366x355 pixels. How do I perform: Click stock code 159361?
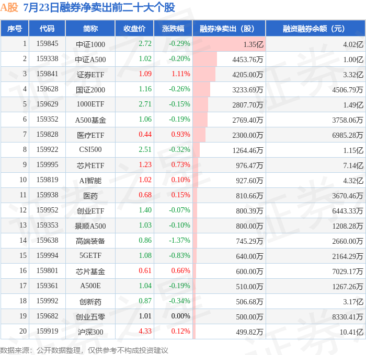pos(47,286)
